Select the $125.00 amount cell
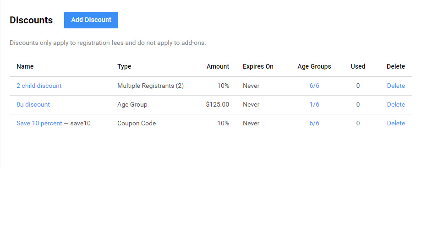 218,104
